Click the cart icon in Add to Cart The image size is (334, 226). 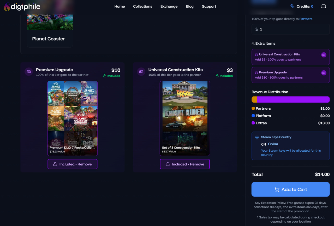277,189
